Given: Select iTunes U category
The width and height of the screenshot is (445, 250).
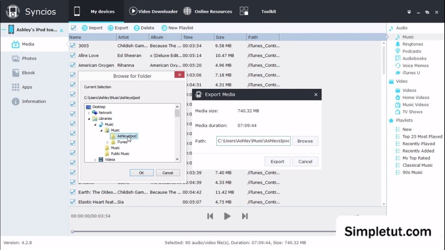Looking at the screenshot, I should pos(411,73).
